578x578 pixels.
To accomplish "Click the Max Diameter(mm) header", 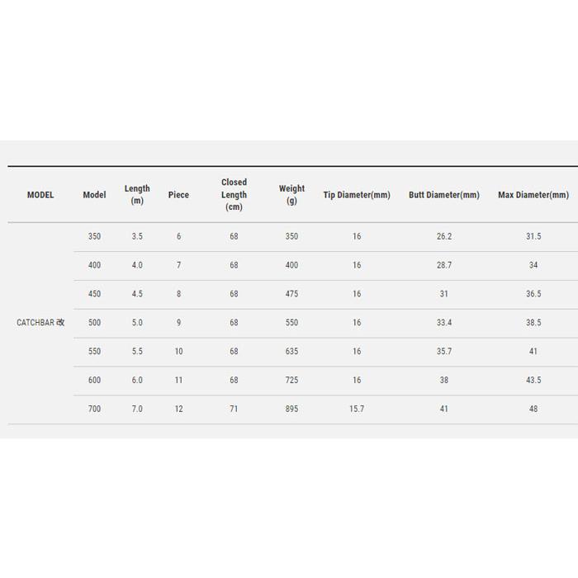I will tap(533, 195).
